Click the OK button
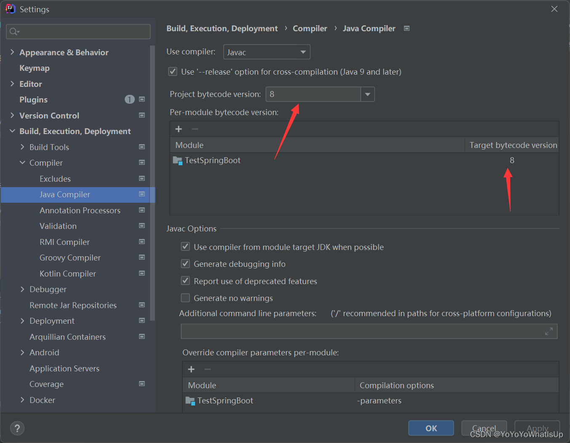570x443 pixels. point(431,428)
